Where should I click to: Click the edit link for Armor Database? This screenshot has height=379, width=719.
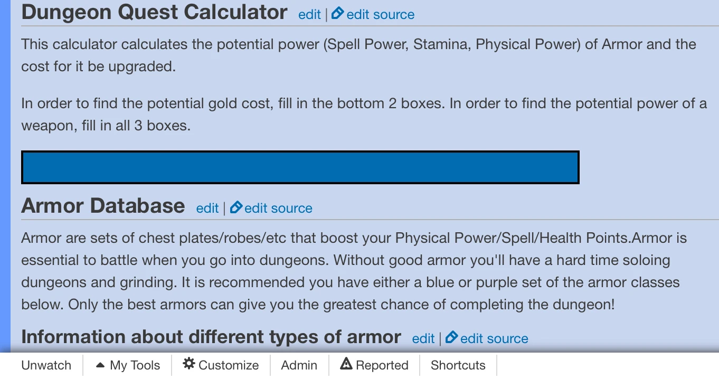(207, 208)
